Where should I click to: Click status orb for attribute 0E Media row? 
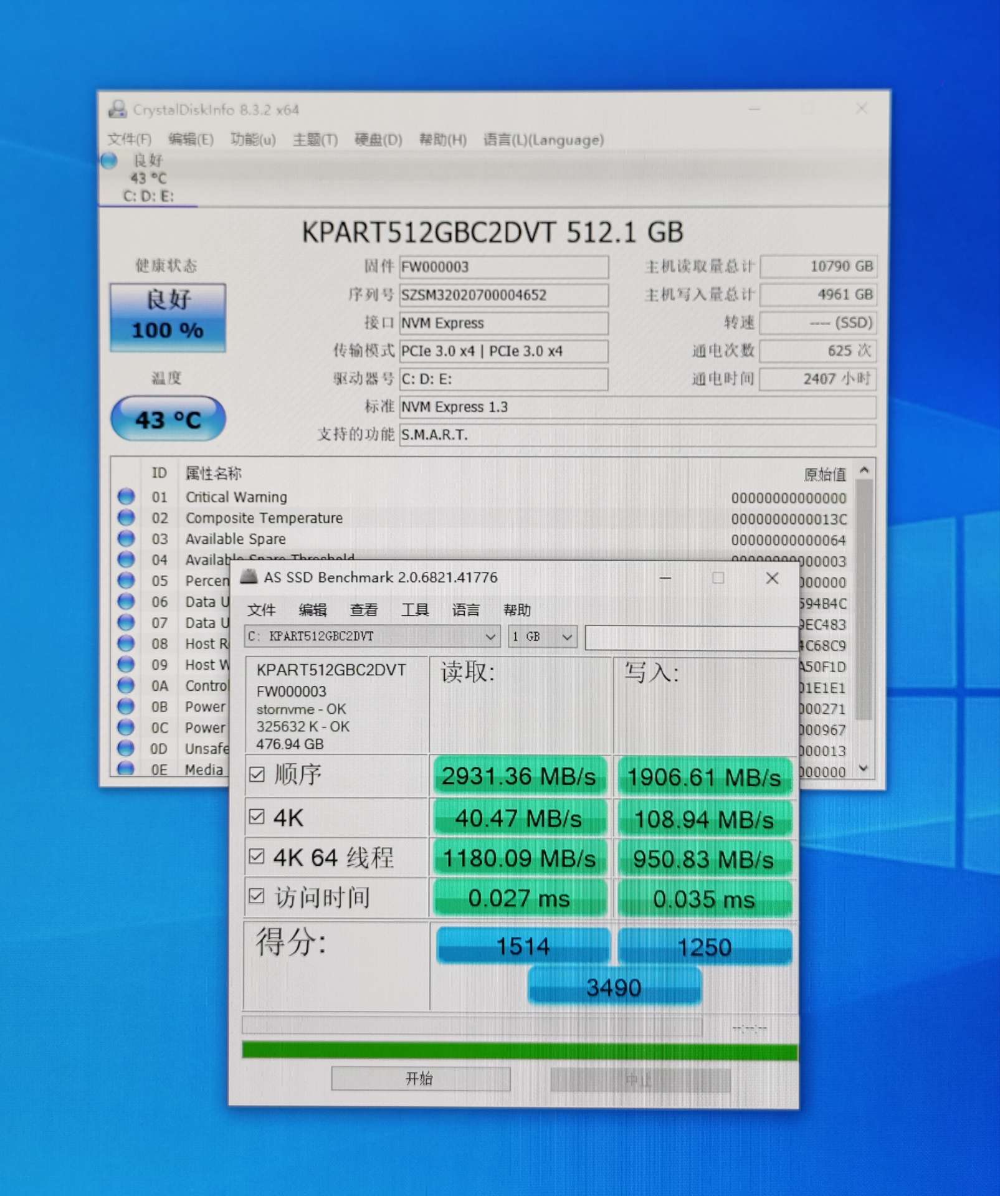click(x=126, y=768)
